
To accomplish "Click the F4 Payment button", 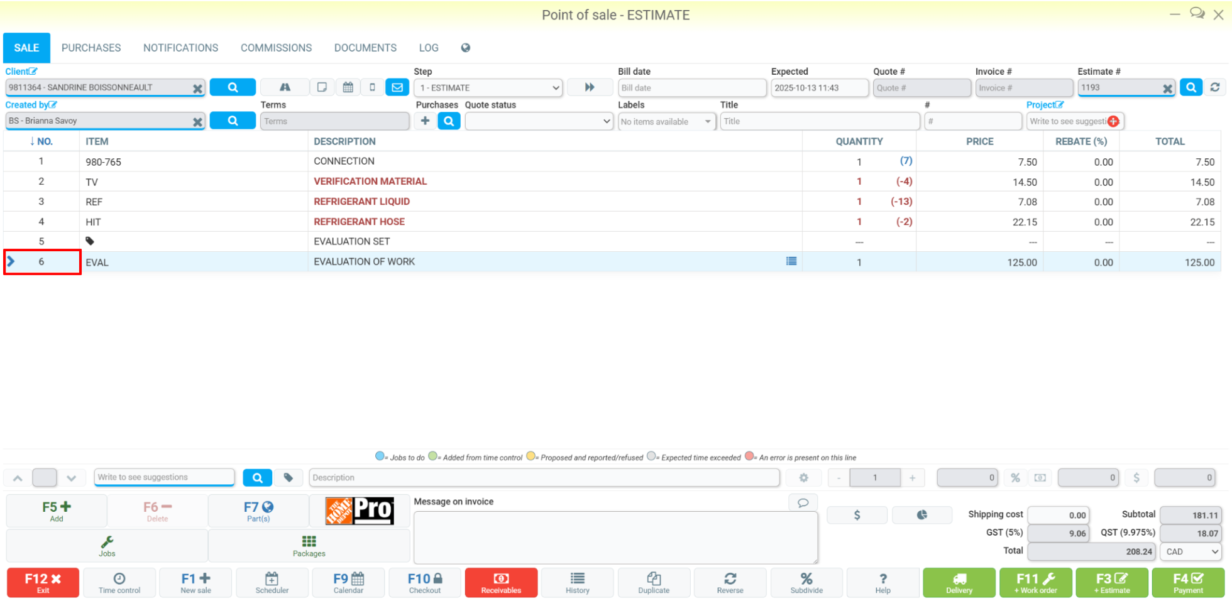I will tap(1188, 583).
